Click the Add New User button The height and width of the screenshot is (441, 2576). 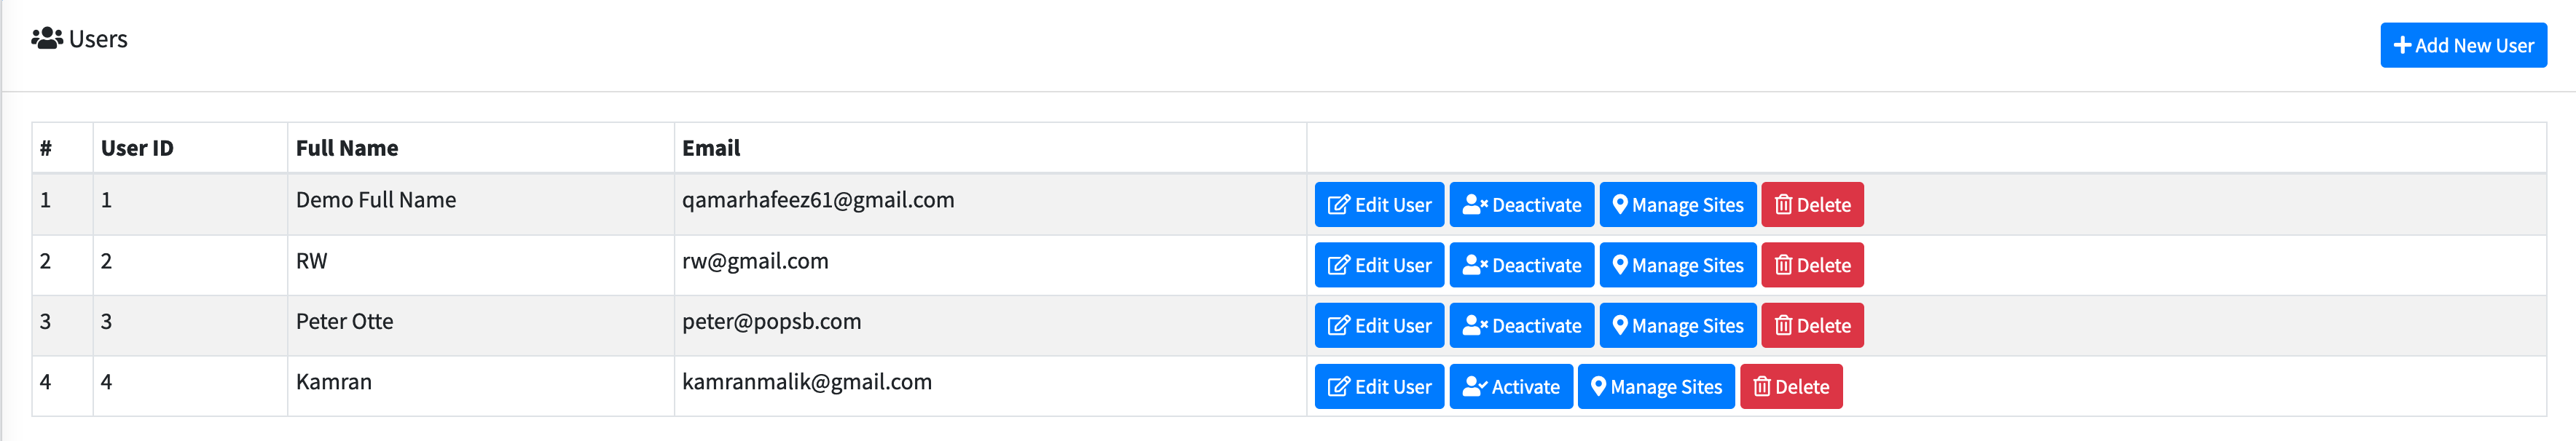(x=2462, y=45)
